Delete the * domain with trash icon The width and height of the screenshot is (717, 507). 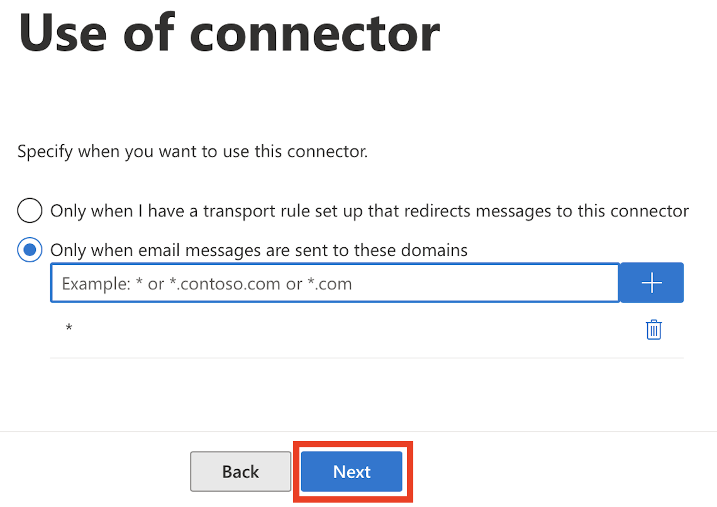[x=653, y=330]
